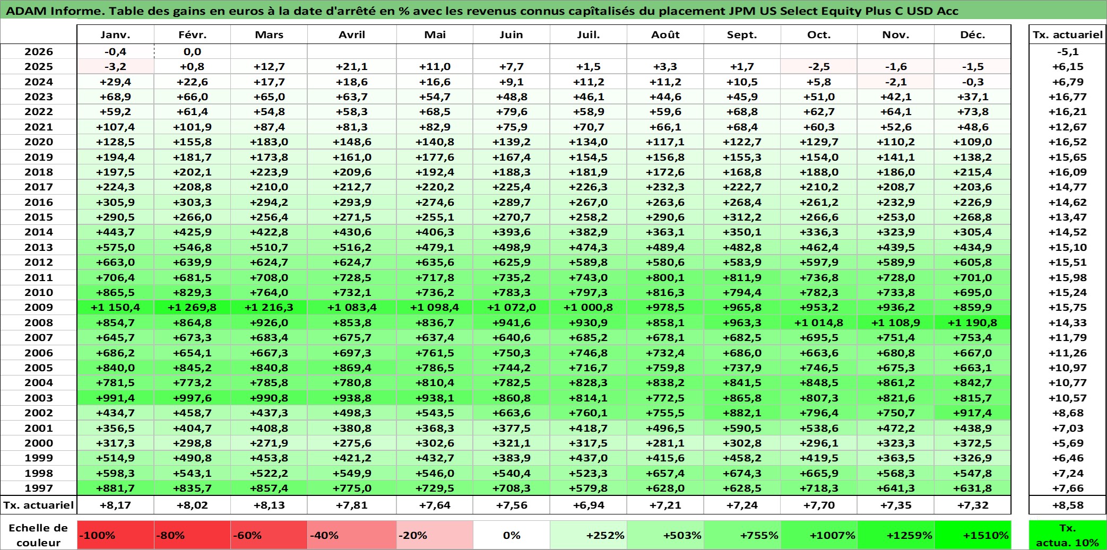This screenshot has height=550, width=1107.
Task: Select the 2018 Mars cell showing +223,9
Action: point(269,172)
